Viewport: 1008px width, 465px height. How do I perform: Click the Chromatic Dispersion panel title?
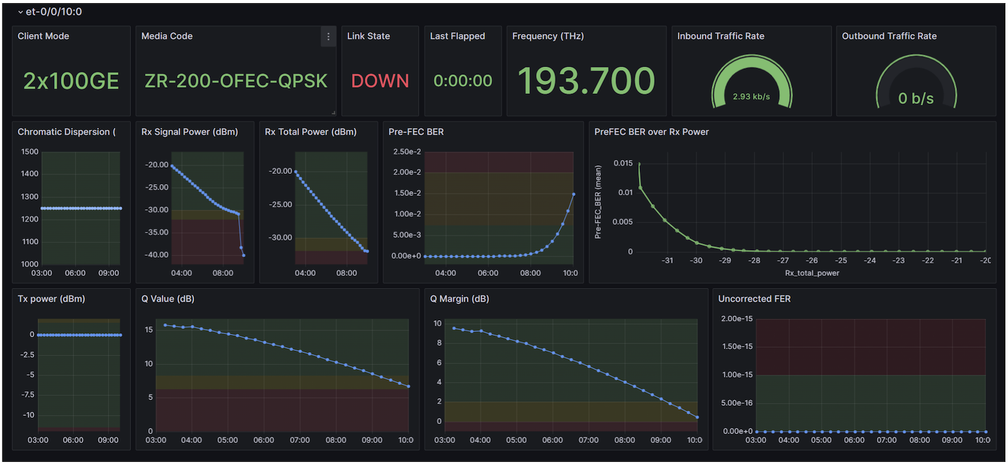click(x=67, y=132)
